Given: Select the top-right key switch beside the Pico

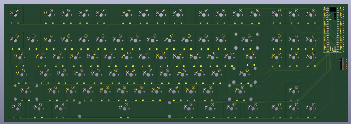Looking at the screenshot, I should click(x=311, y=15).
